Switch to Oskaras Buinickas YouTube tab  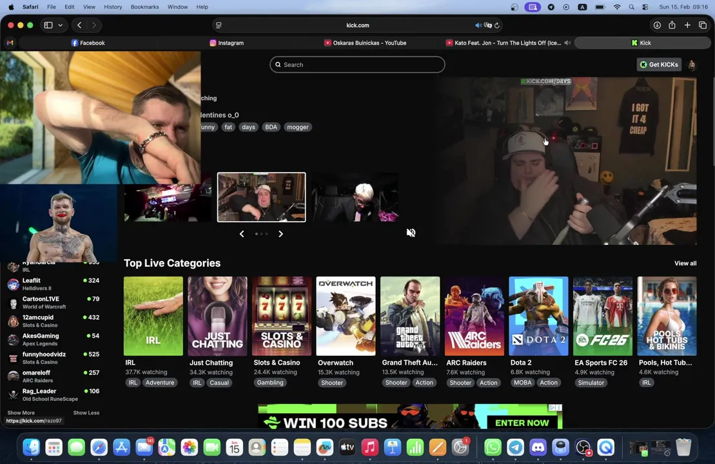pos(366,43)
